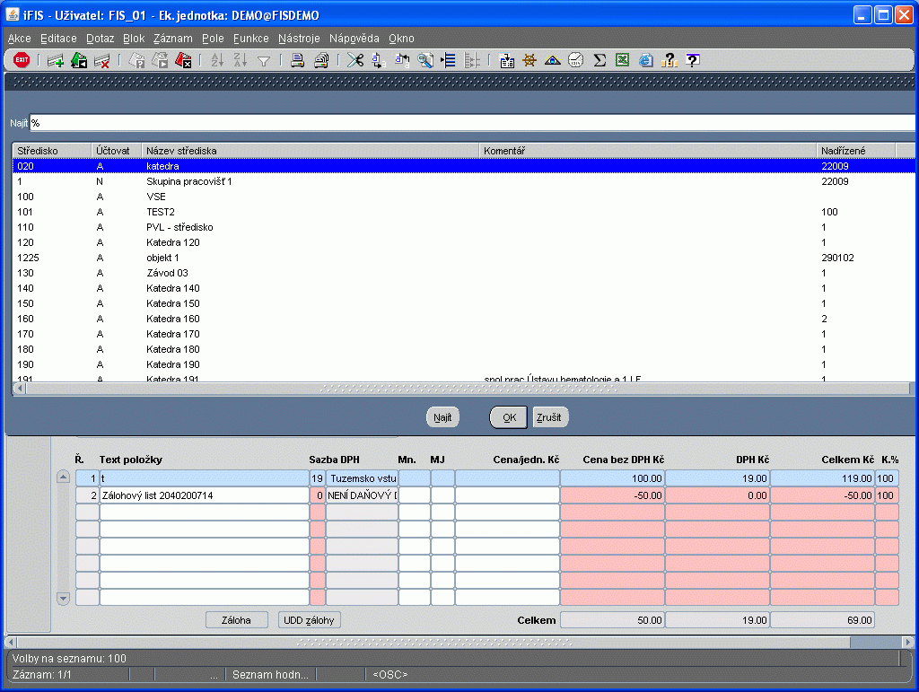Click the clock icon in toolbar
Image resolution: width=919 pixels, height=692 pixels.
(576, 60)
